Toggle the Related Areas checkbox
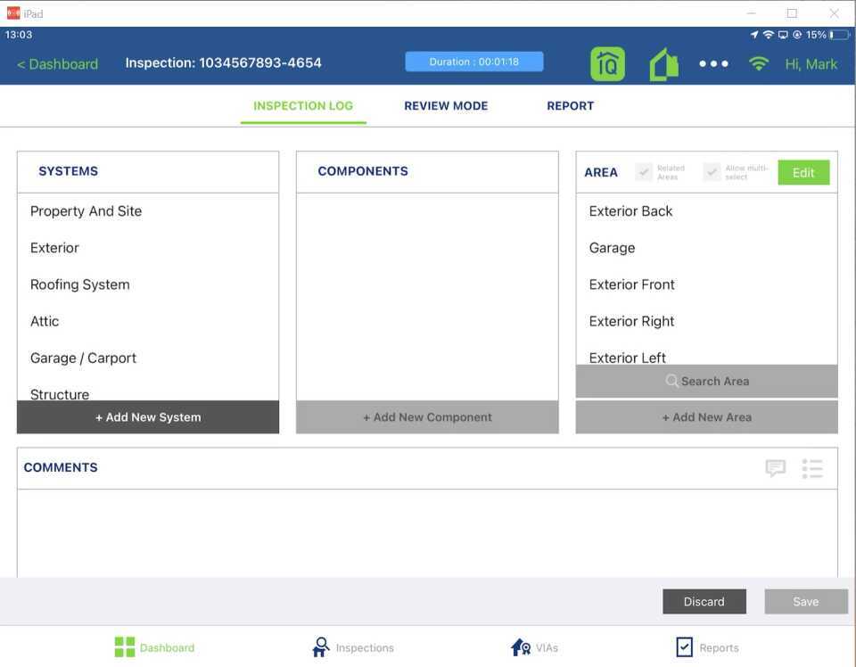The image size is (856, 667). (645, 172)
